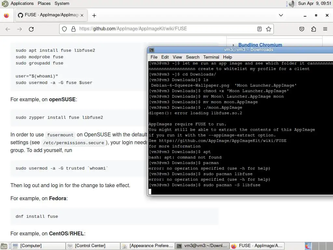Image resolution: width=333 pixels, height=250 pixels.
Task: Click 'sudo zypper install fuse libfuse2' code
Action: point(59,117)
